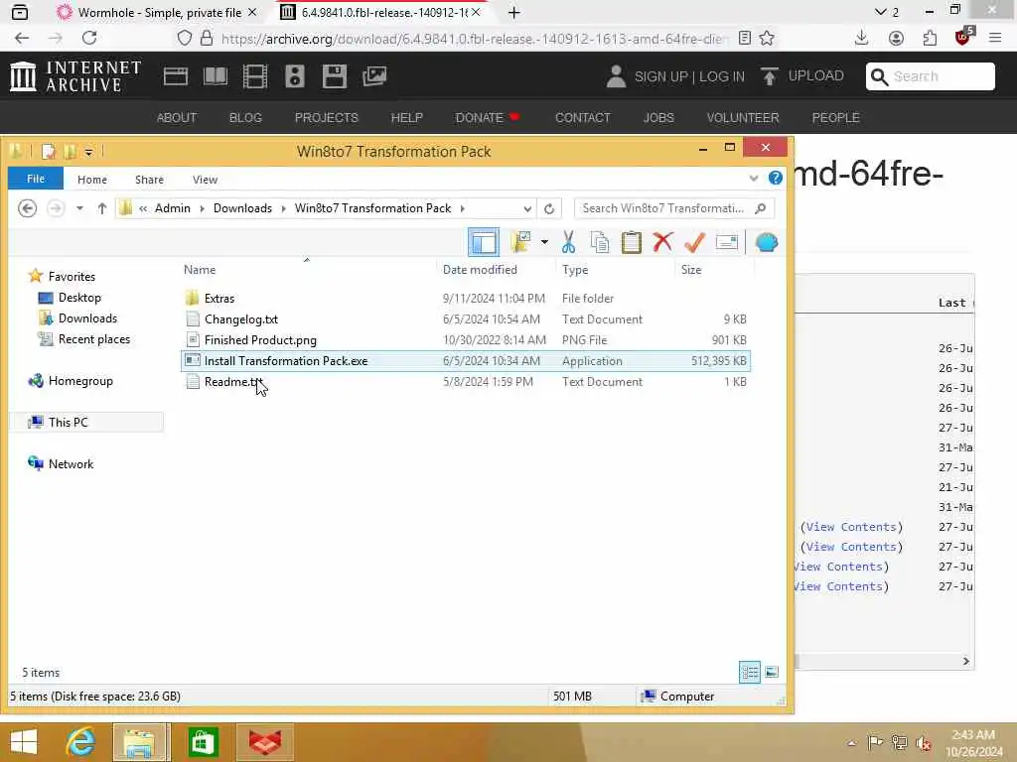This screenshot has width=1017, height=762.
Task: Open the File ribbon tab
Action: pyautogui.click(x=36, y=179)
